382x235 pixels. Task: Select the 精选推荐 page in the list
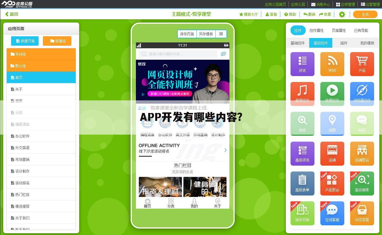click(41, 206)
